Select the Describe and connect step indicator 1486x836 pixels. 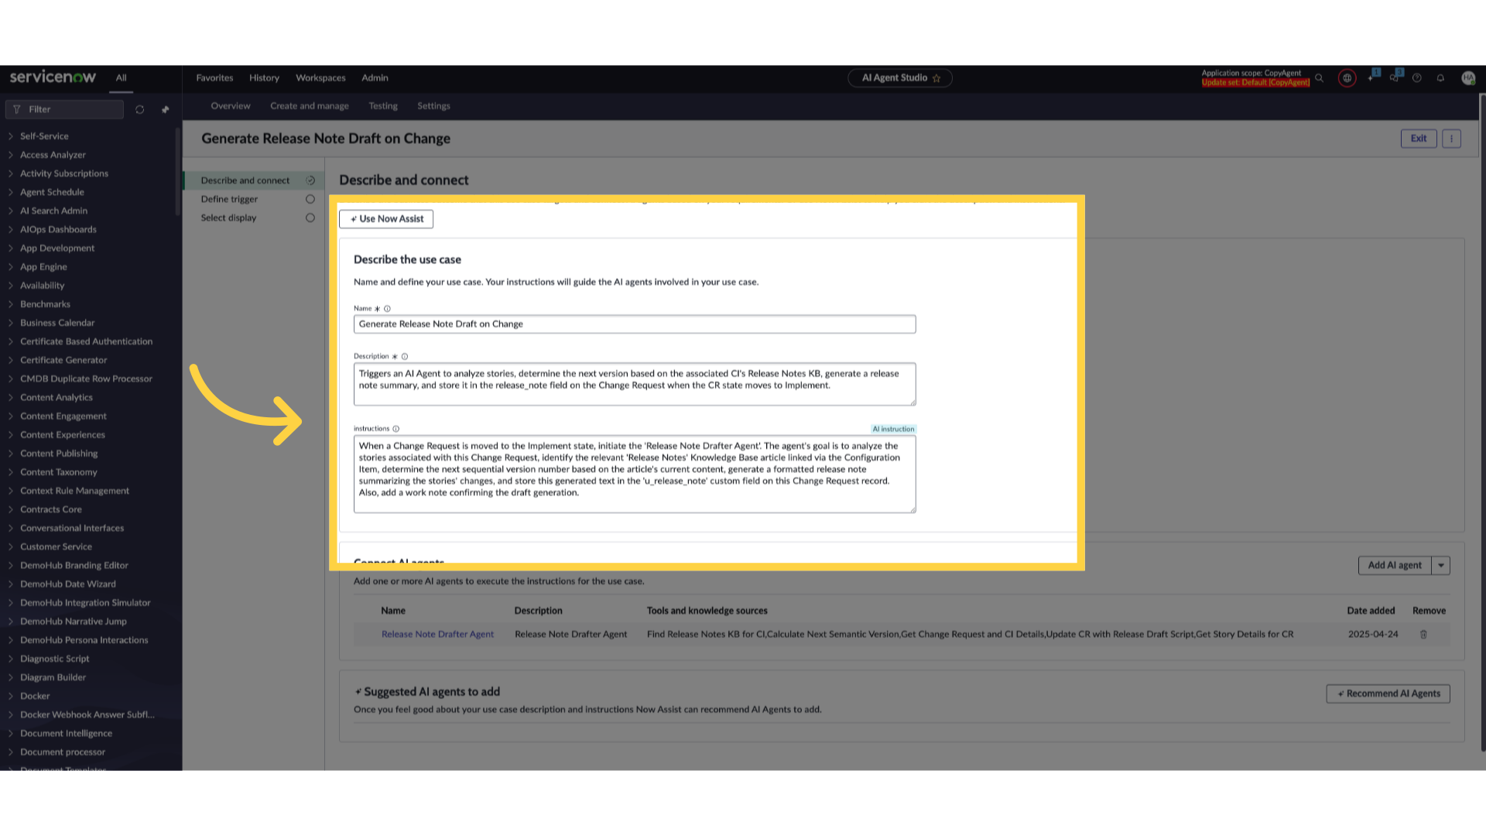pos(310,180)
